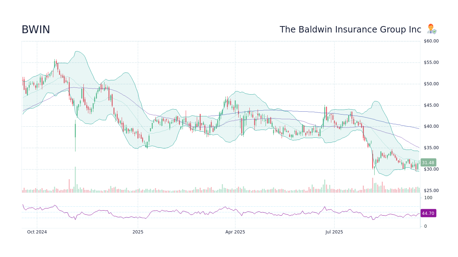458x257 pixels.
Task: Switch to the 2025 timeline section
Action: click(x=138, y=232)
